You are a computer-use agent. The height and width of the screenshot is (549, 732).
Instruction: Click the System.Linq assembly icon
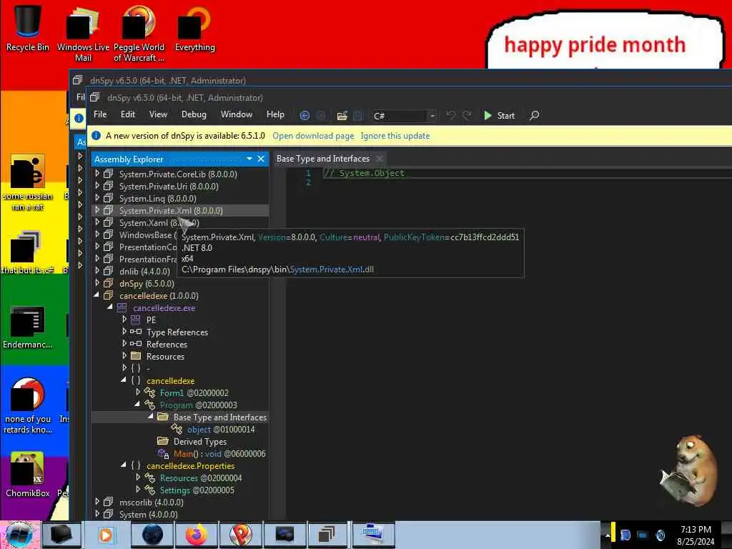pos(109,198)
